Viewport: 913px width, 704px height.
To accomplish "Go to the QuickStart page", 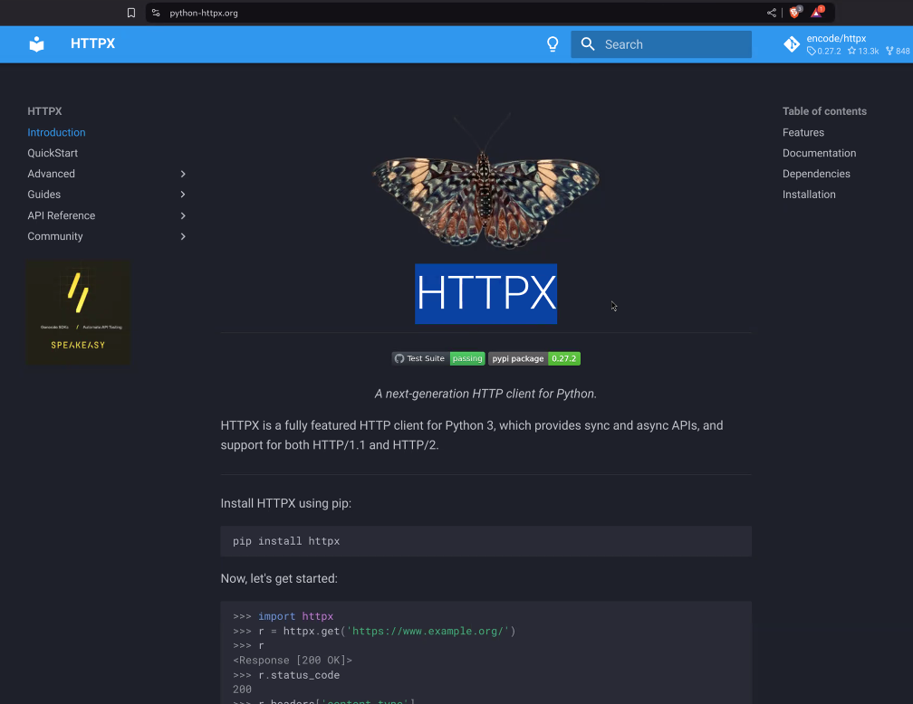I will [x=53, y=153].
